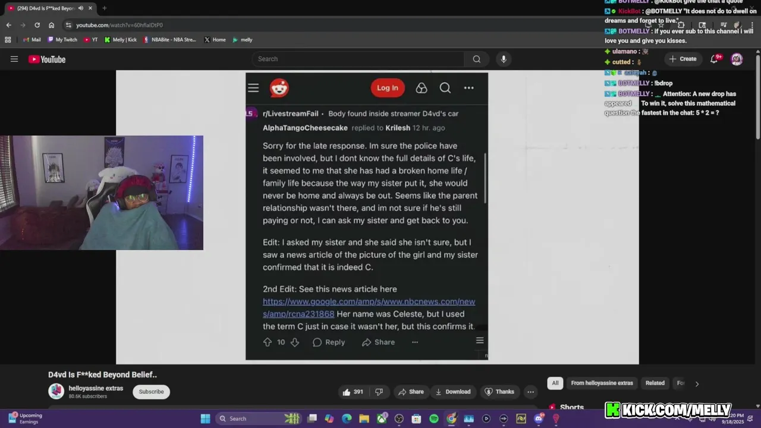Focus the YouTube search box
Image resolution: width=761 pixels, height=428 pixels.
click(358, 59)
